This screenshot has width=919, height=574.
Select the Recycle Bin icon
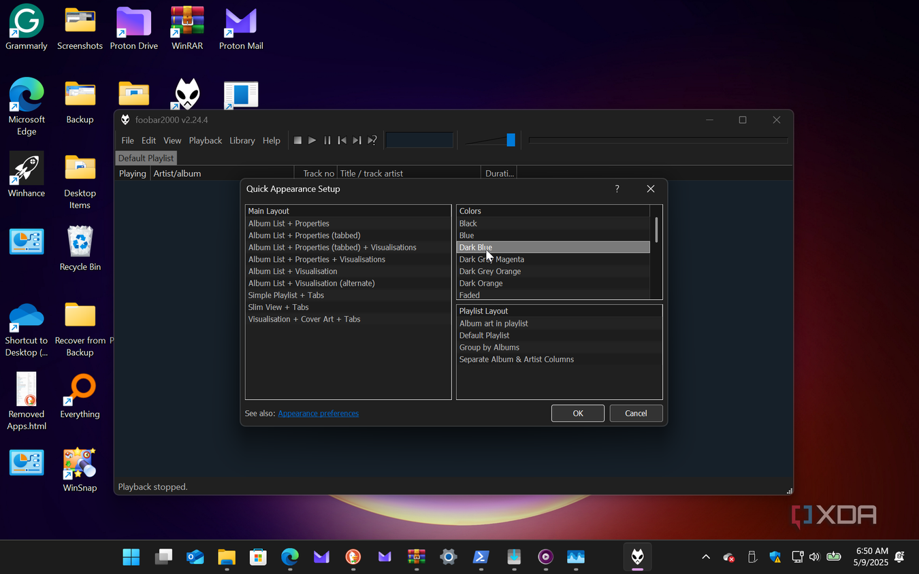click(80, 248)
